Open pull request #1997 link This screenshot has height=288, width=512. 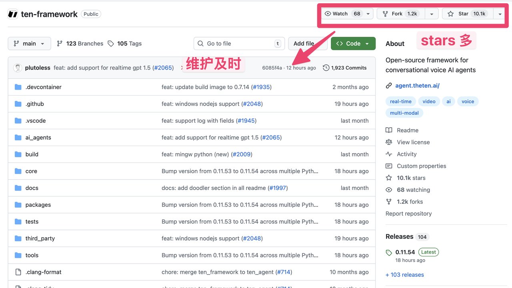click(x=277, y=188)
